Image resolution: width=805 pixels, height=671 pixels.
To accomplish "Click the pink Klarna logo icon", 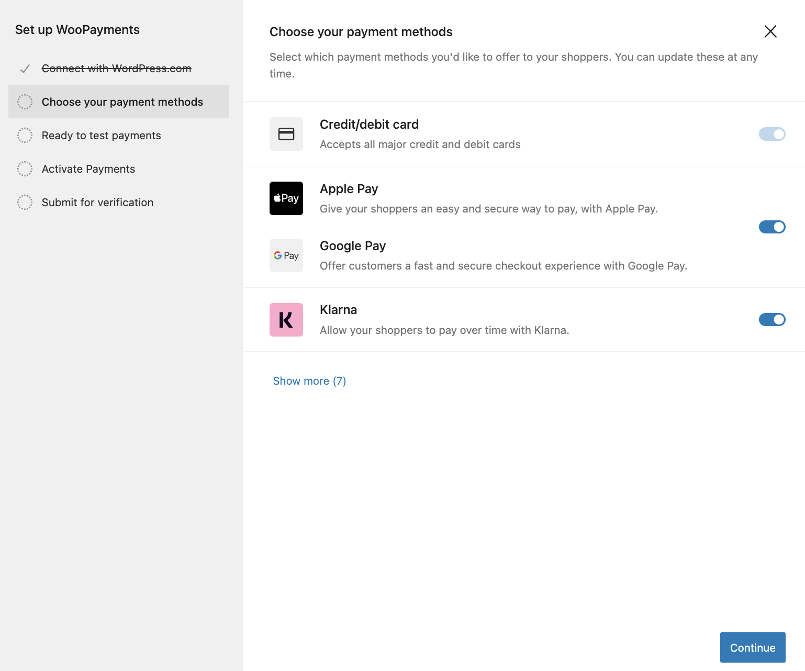I will click(286, 320).
